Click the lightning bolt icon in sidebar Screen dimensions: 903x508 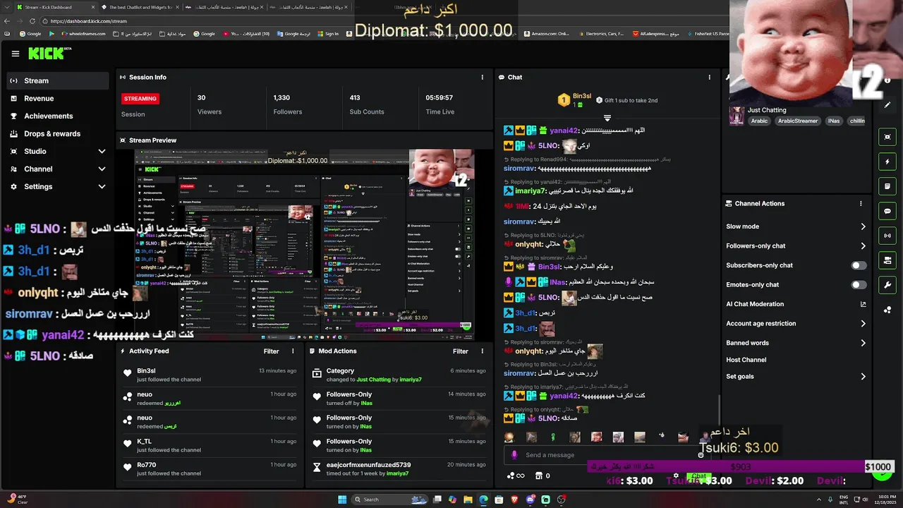[887, 162]
